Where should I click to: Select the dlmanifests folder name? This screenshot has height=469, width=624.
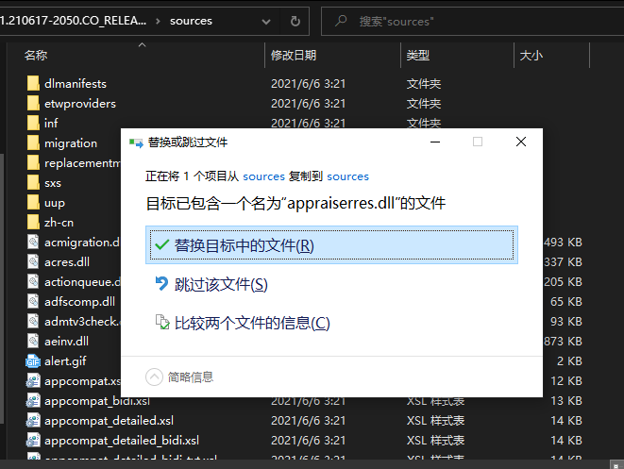[x=76, y=84]
